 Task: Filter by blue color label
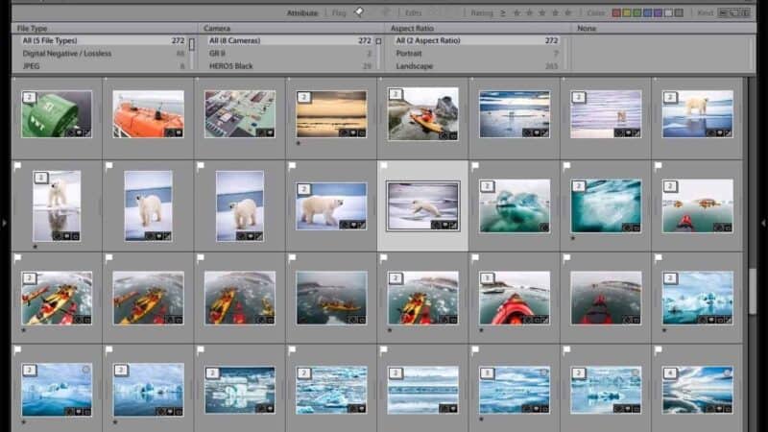[647, 12]
